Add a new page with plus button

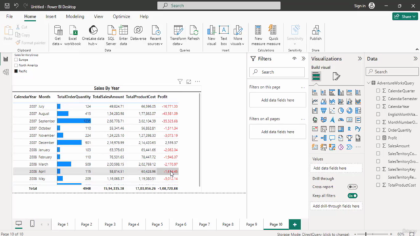click(295, 224)
